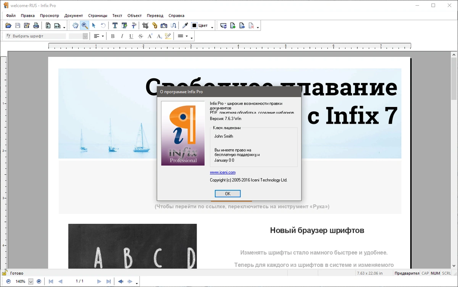The width and height of the screenshot is (458, 287).
Task: Open the Перевод menu
Action: pos(155,16)
